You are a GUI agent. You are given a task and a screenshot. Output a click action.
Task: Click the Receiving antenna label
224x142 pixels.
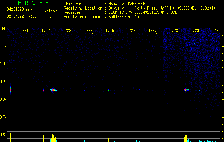click(82, 17)
